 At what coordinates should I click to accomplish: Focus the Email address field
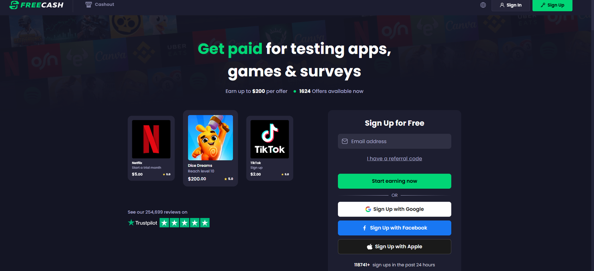coord(394,141)
